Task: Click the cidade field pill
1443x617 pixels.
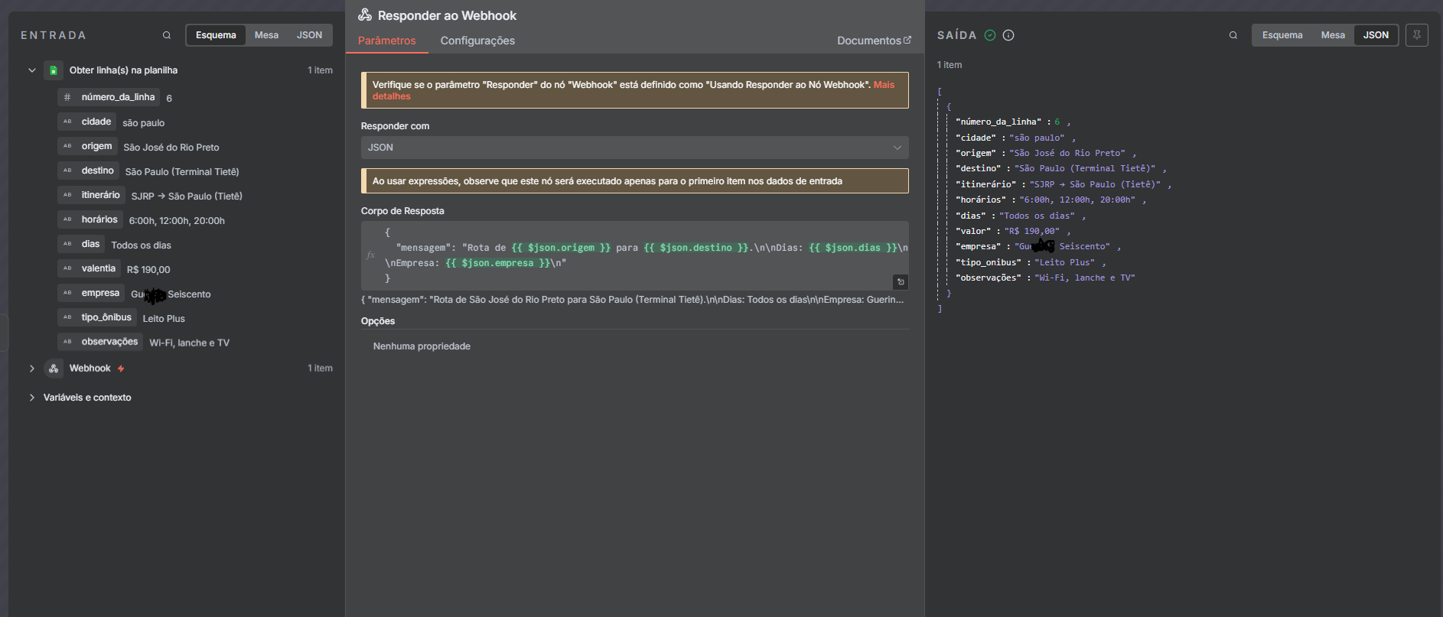Action: click(x=87, y=122)
